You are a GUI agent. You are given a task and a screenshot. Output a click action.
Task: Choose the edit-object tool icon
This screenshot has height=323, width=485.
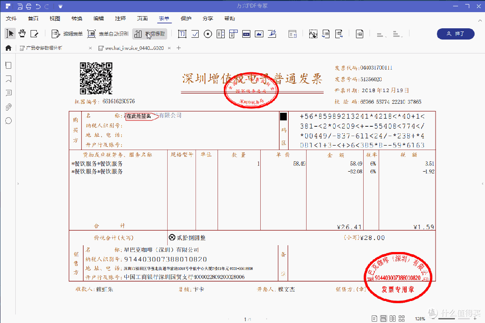(34, 34)
